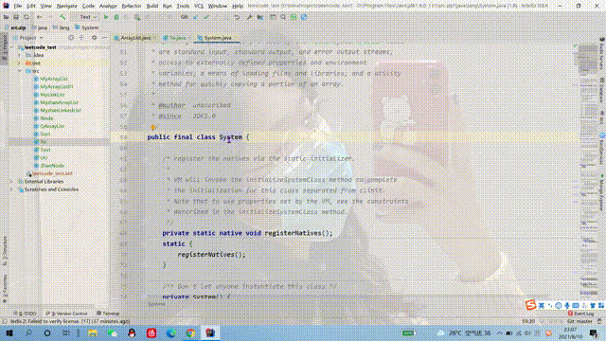Open the File menu

point(17,6)
